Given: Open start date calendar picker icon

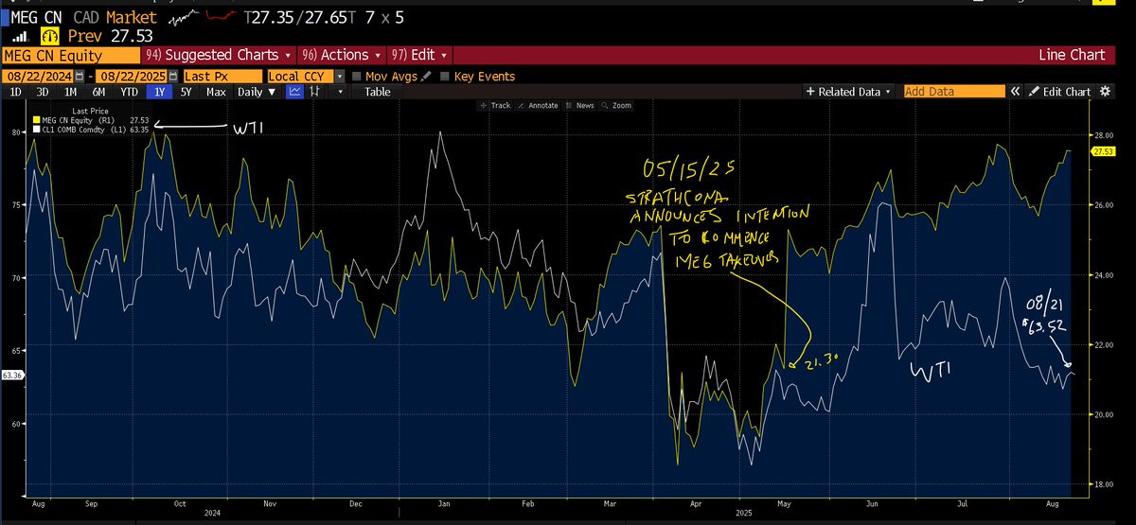Looking at the screenshot, I should 80,77.
